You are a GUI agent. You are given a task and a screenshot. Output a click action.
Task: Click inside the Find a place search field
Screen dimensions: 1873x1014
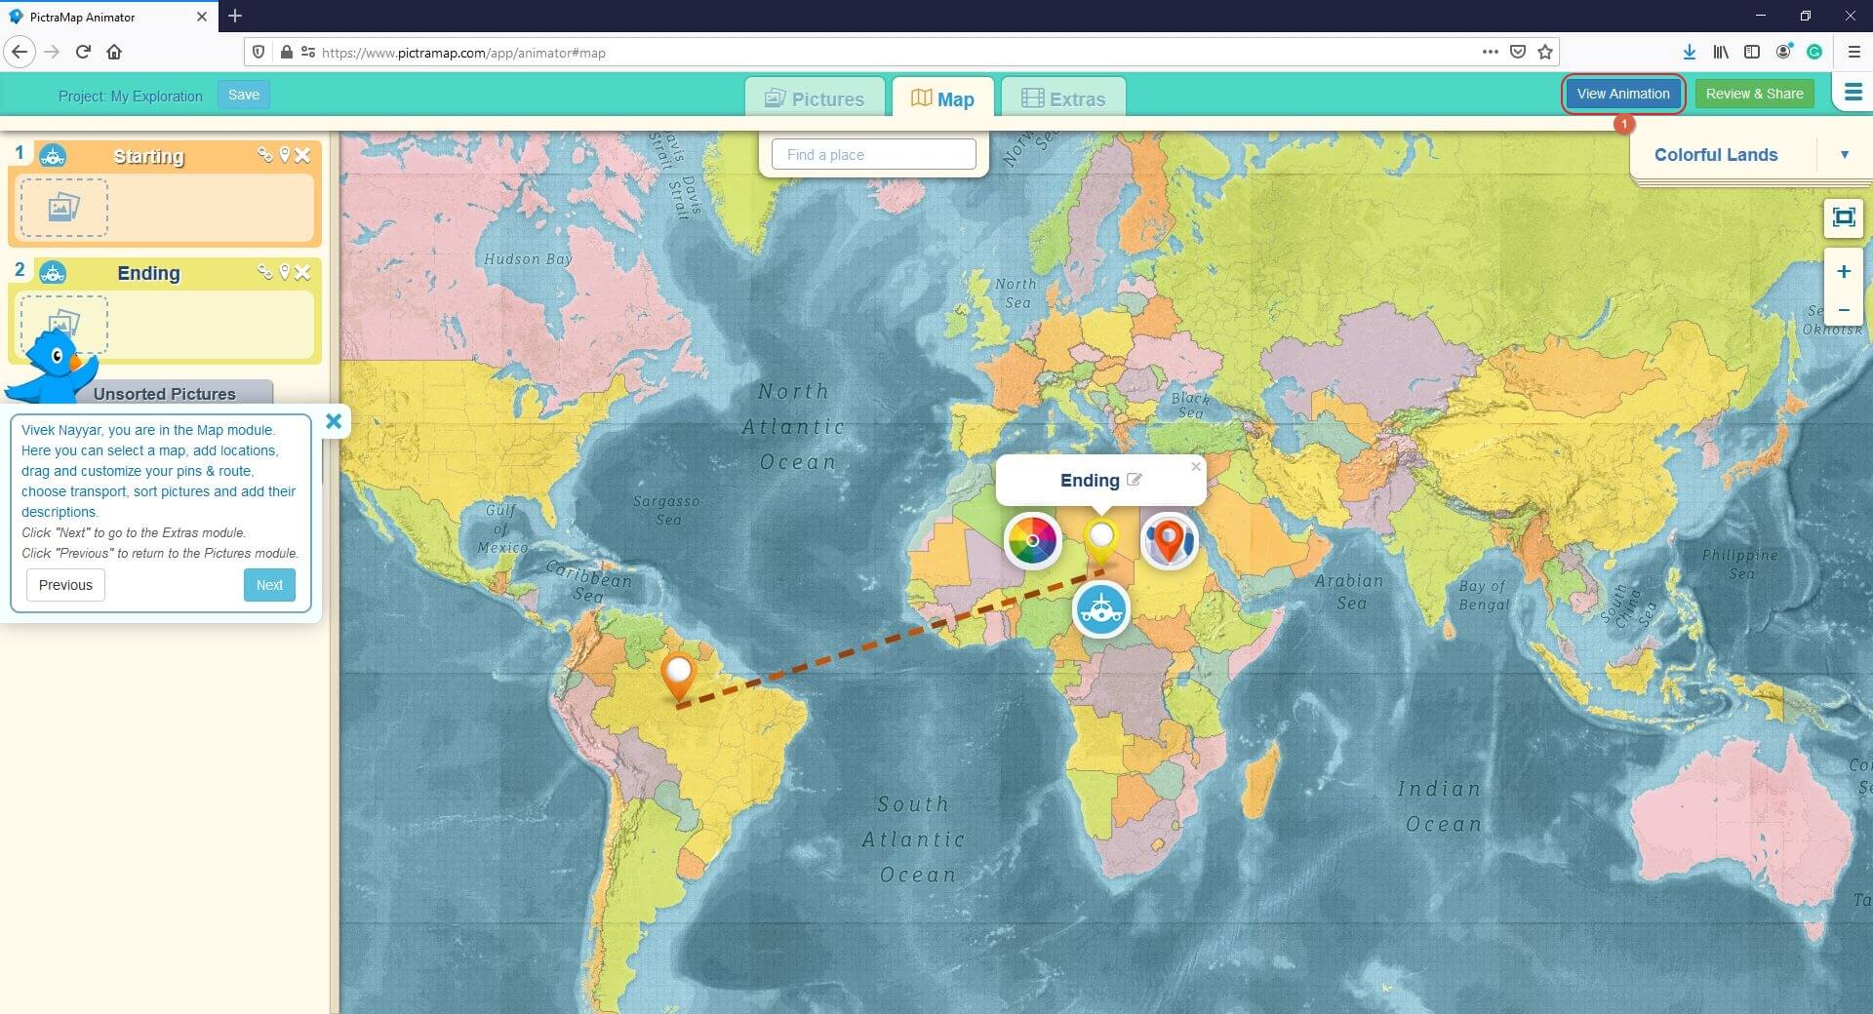pos(873,154)
